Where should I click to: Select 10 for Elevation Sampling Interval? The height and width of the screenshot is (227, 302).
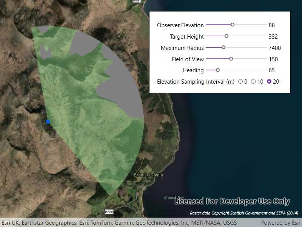253,81
